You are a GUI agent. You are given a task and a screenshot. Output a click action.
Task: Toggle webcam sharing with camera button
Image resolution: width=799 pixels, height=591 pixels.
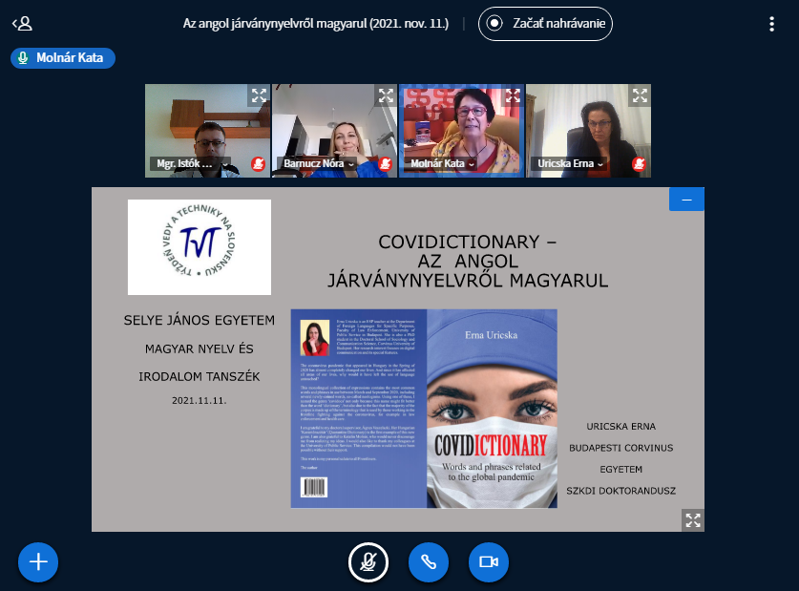pos(489,561)
